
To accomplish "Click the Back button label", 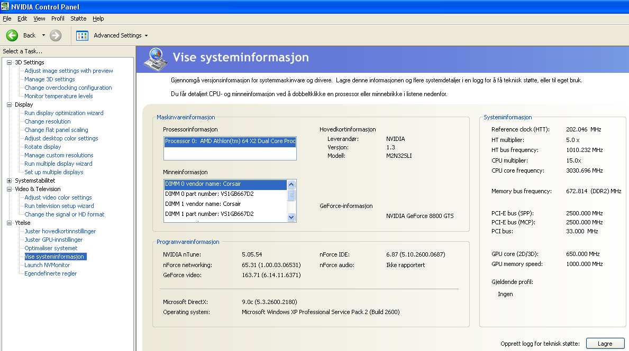I will tap(29, 35).
